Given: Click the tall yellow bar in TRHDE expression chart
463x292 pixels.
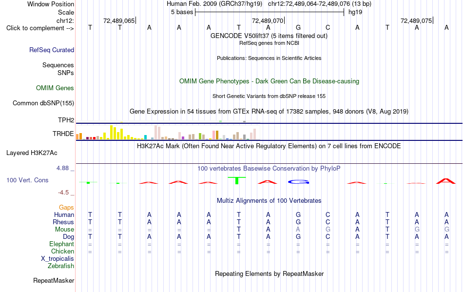Looking at the screenshot, I should tap(111, 132).
